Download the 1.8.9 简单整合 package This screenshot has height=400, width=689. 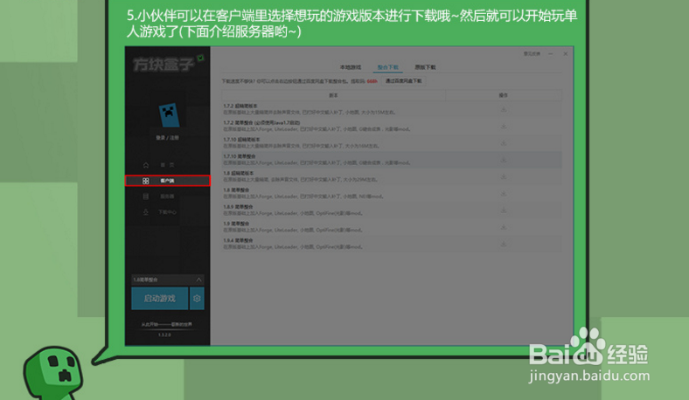(504, 210)
